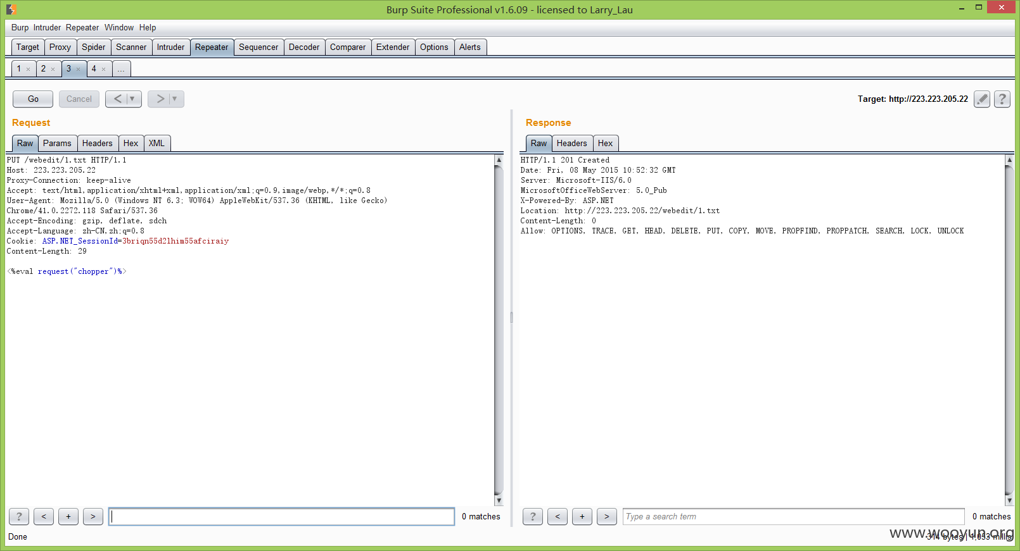Switch to the Spider tab
This screenshot has width=1020, height=551.
coord(94,47)
